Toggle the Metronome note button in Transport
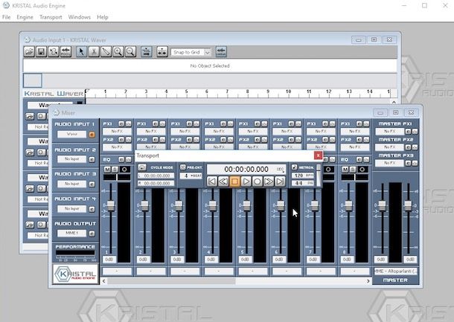The height and width of the screenshot is (322, 454). (x=294, y=167)
